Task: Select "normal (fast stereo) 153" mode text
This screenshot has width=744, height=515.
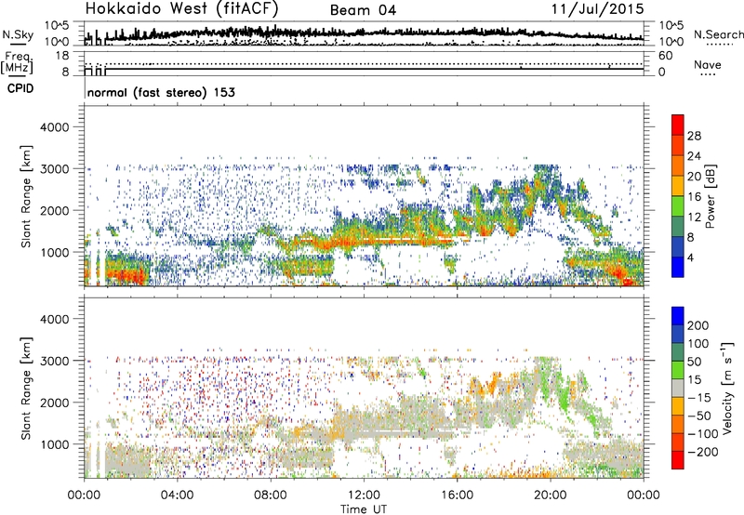Action: 161,92
